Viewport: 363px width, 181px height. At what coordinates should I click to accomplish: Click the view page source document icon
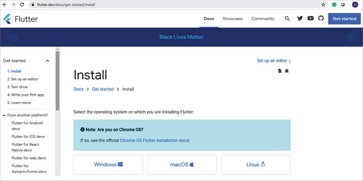tap(280, 71)
